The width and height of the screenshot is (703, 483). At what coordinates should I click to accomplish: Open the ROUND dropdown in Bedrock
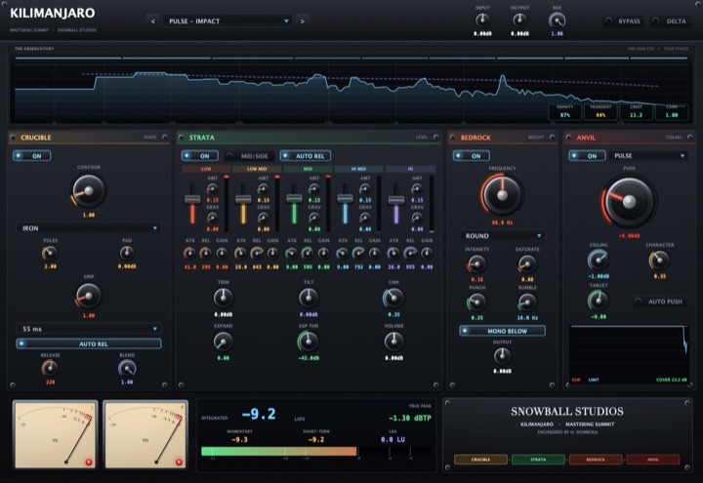502,236
